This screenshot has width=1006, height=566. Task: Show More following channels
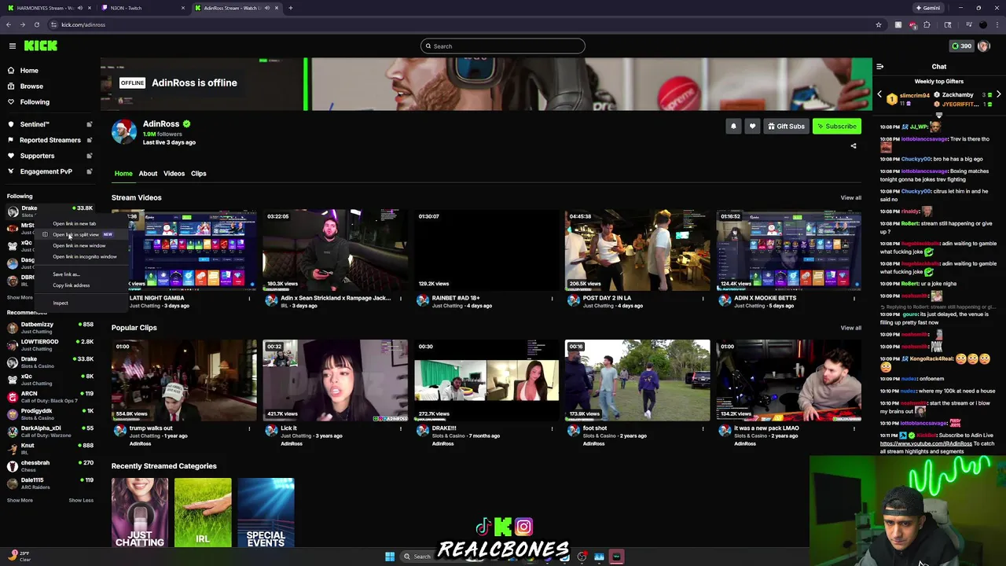(20, 297)
